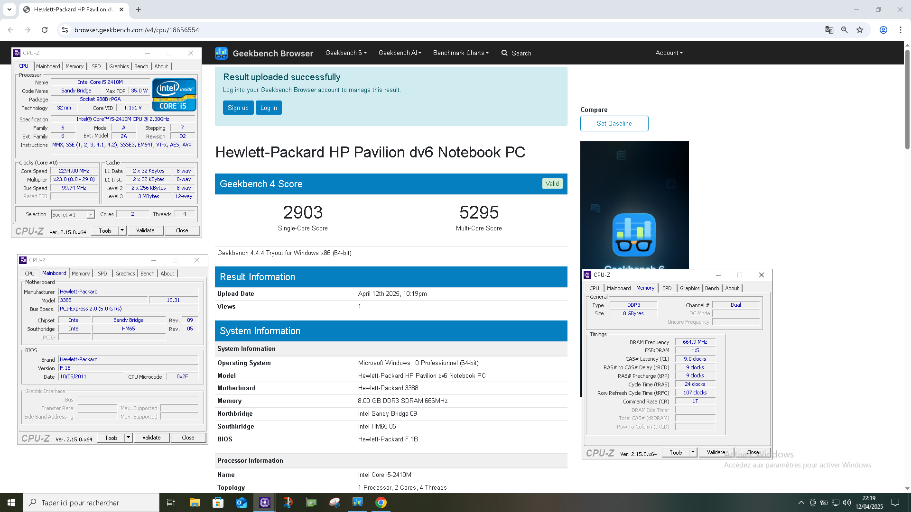
Task: Open Tools dropdown arrow in Mainboard window
Action: [128, 438]
